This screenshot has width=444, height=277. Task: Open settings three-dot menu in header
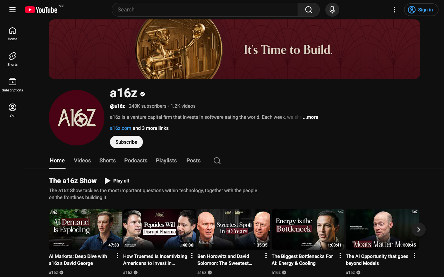pos(394,10)
